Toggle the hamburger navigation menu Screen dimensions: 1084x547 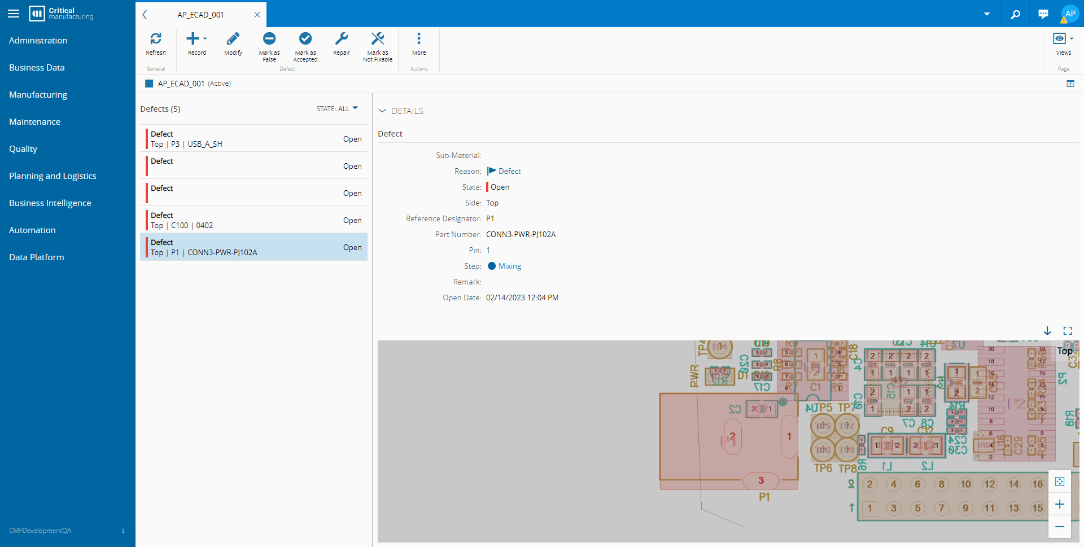tap(14, 14)
